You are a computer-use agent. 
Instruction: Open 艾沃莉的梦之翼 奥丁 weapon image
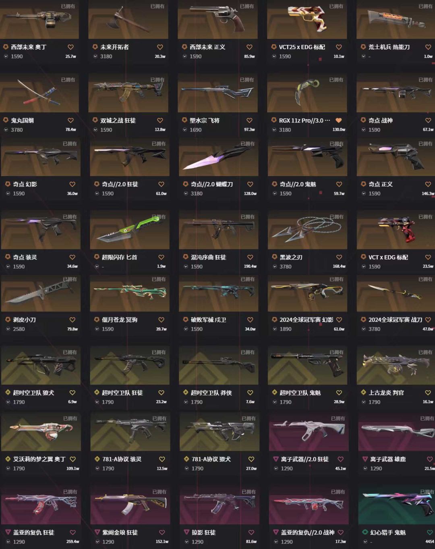(41, 432)
